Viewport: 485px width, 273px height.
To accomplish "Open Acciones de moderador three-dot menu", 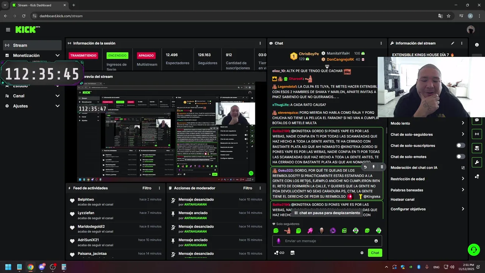I will [x=260, y=188].
